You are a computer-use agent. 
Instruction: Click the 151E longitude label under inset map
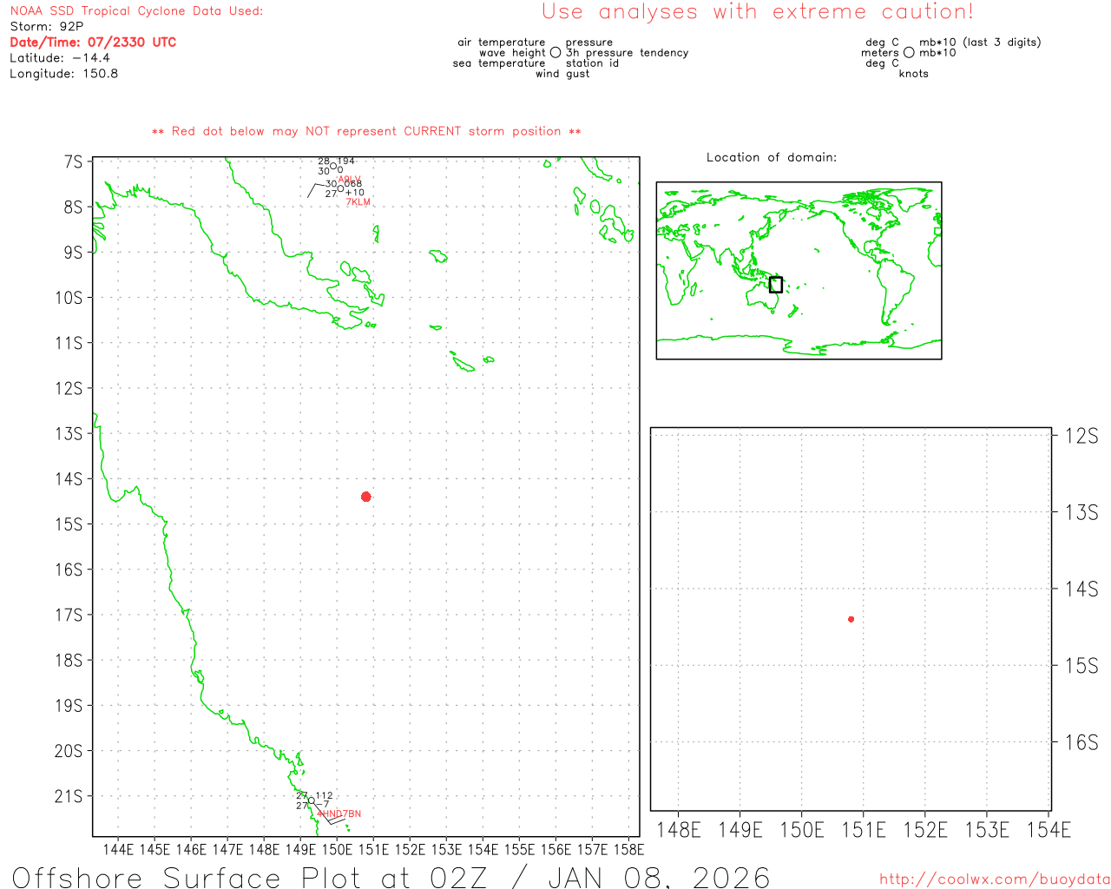(863, 830)
